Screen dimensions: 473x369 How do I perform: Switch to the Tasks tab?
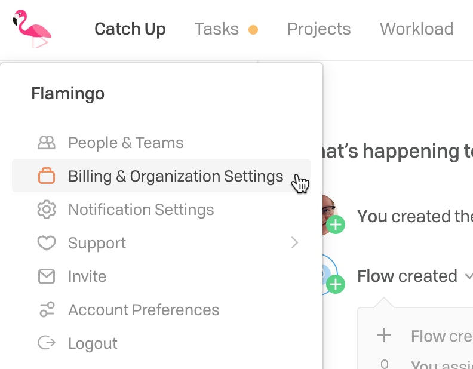tap(217, 29)
